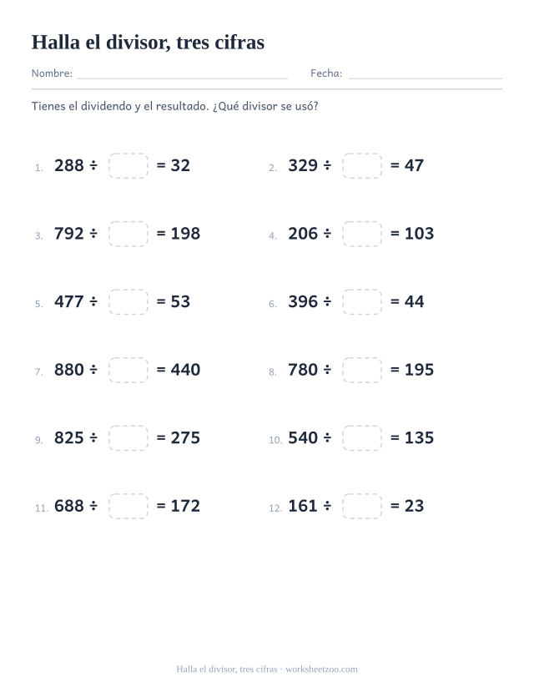This screenshot has height=692, width=534.
Task: Click the result 275 in problem 9
Action: click(185, 437)
